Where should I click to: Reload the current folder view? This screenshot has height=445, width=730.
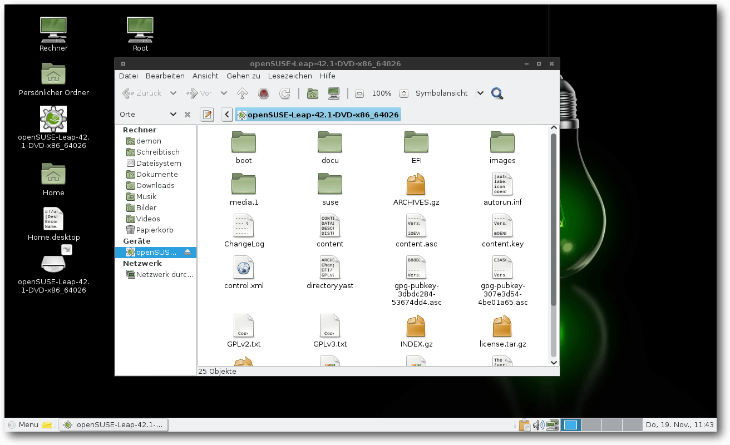(285, 93)
